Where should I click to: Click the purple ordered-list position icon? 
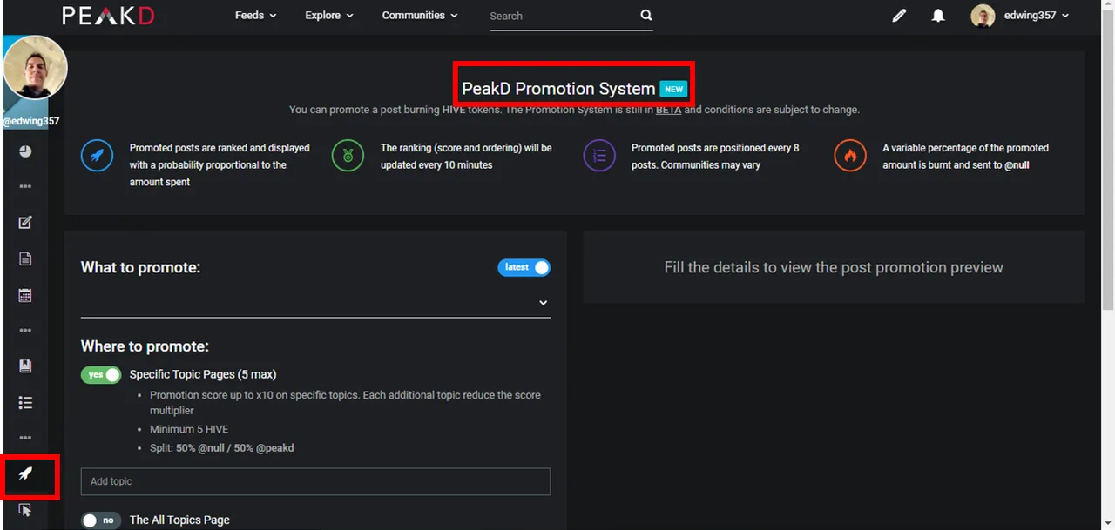pos(599,156)
